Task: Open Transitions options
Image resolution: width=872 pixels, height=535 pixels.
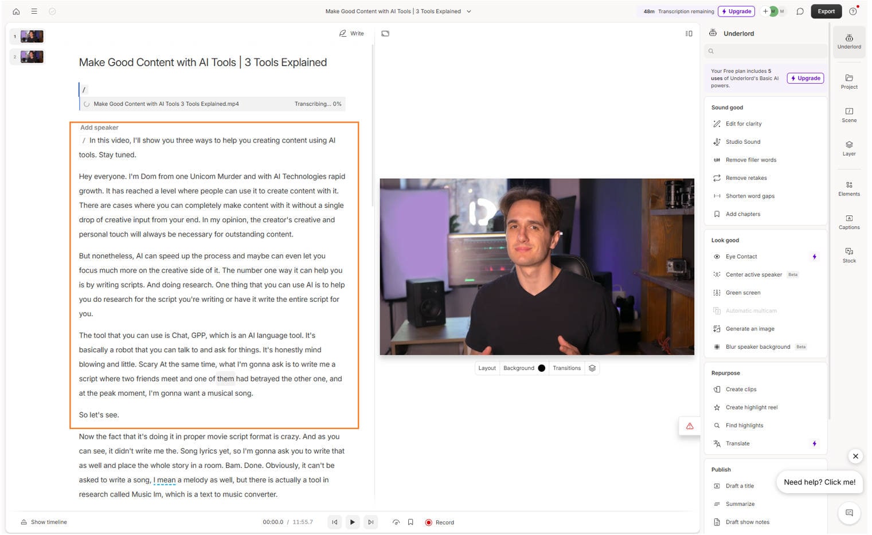Action: [x=566, y=368]
